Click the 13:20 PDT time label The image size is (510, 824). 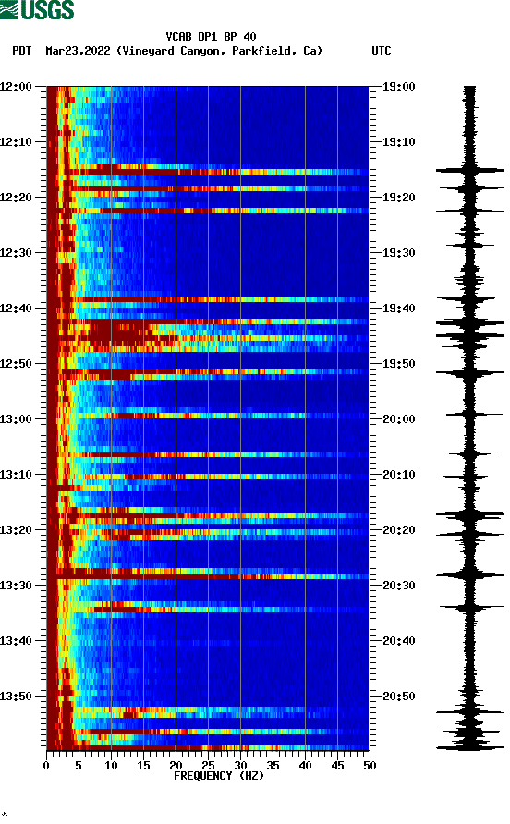pyautogui.click(x=16, y=529)
